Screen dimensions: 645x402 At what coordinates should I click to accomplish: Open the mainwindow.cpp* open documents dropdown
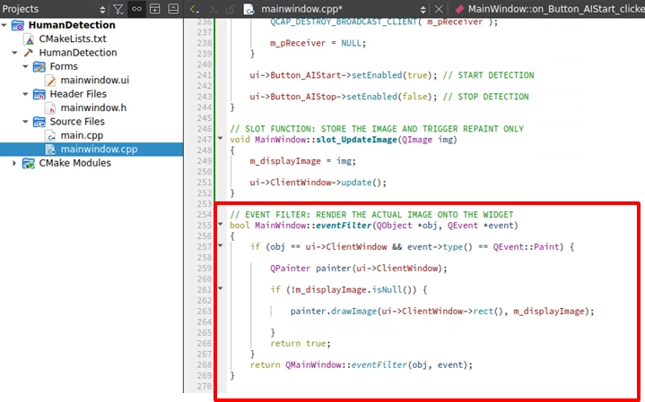click(423, 9)
